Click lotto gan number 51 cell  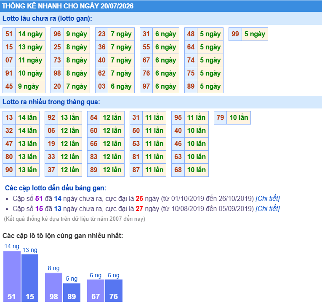click(9, 34)
